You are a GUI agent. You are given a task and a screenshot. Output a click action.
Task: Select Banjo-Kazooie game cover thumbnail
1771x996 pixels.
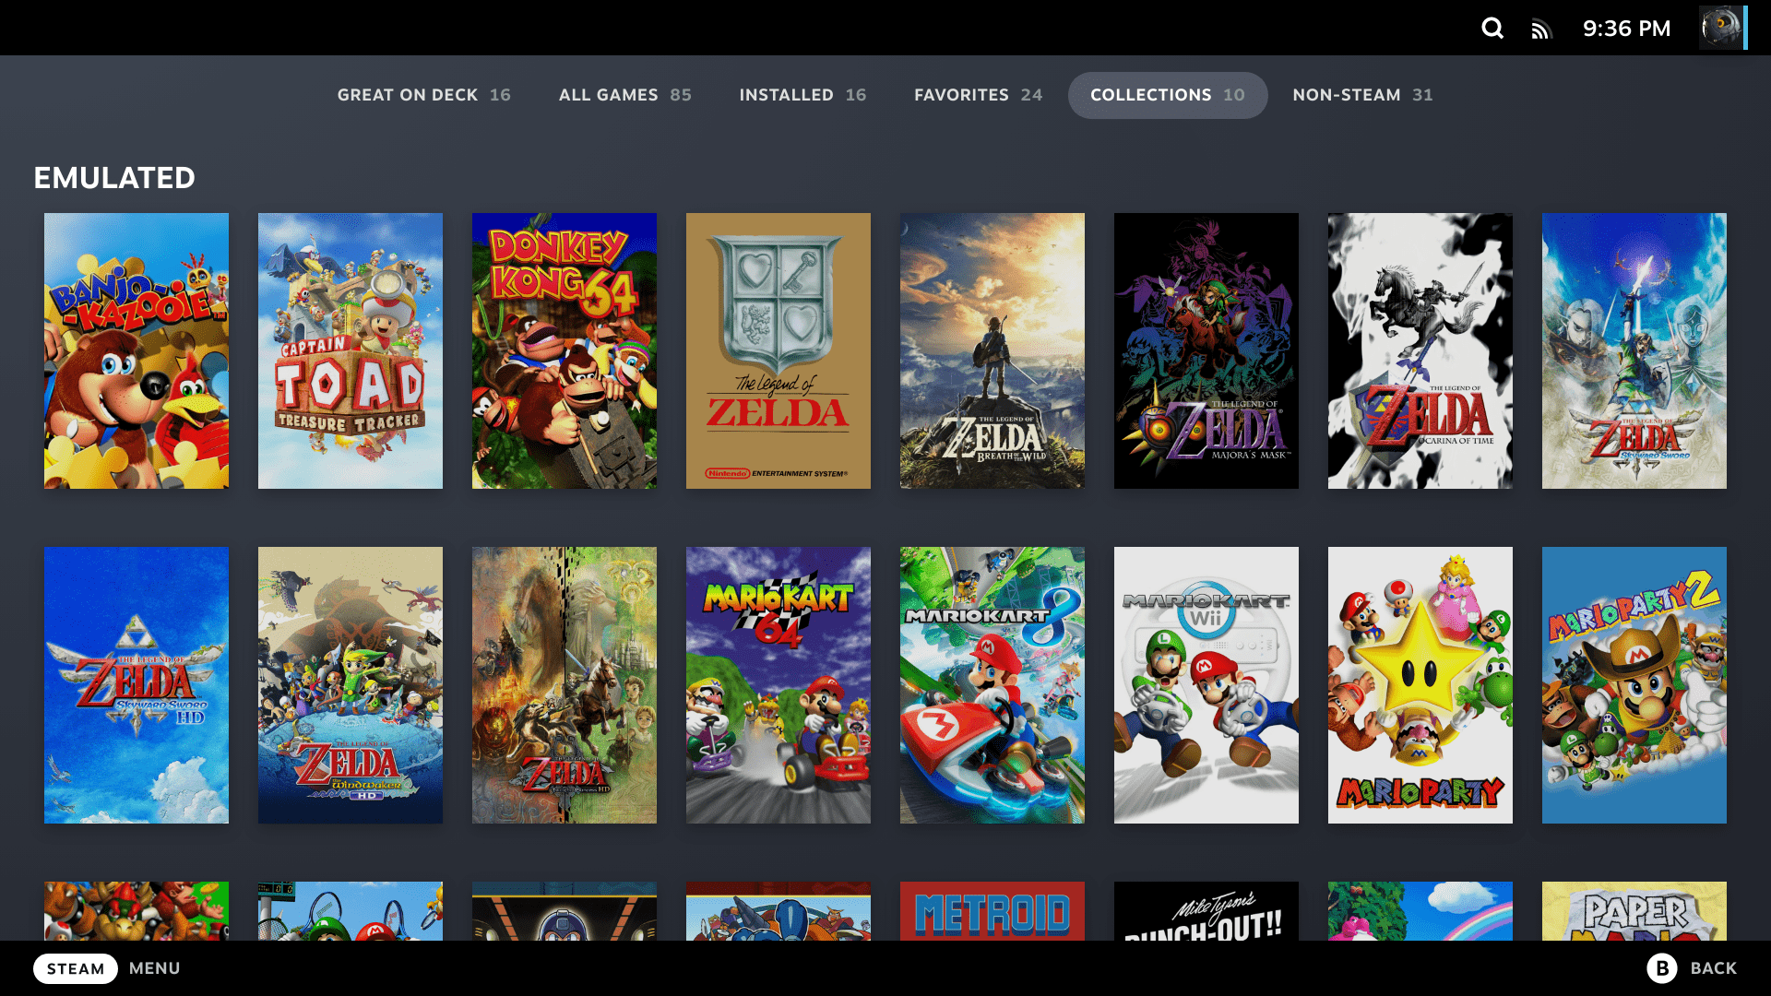coord(137,350)
